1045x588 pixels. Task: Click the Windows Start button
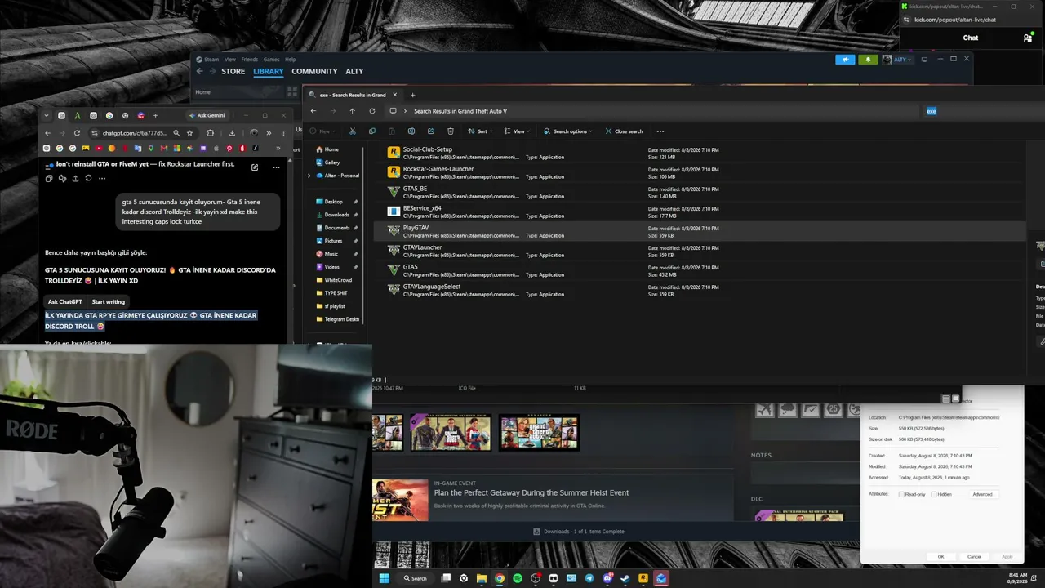pyautogui.click(x=384, y=578)
